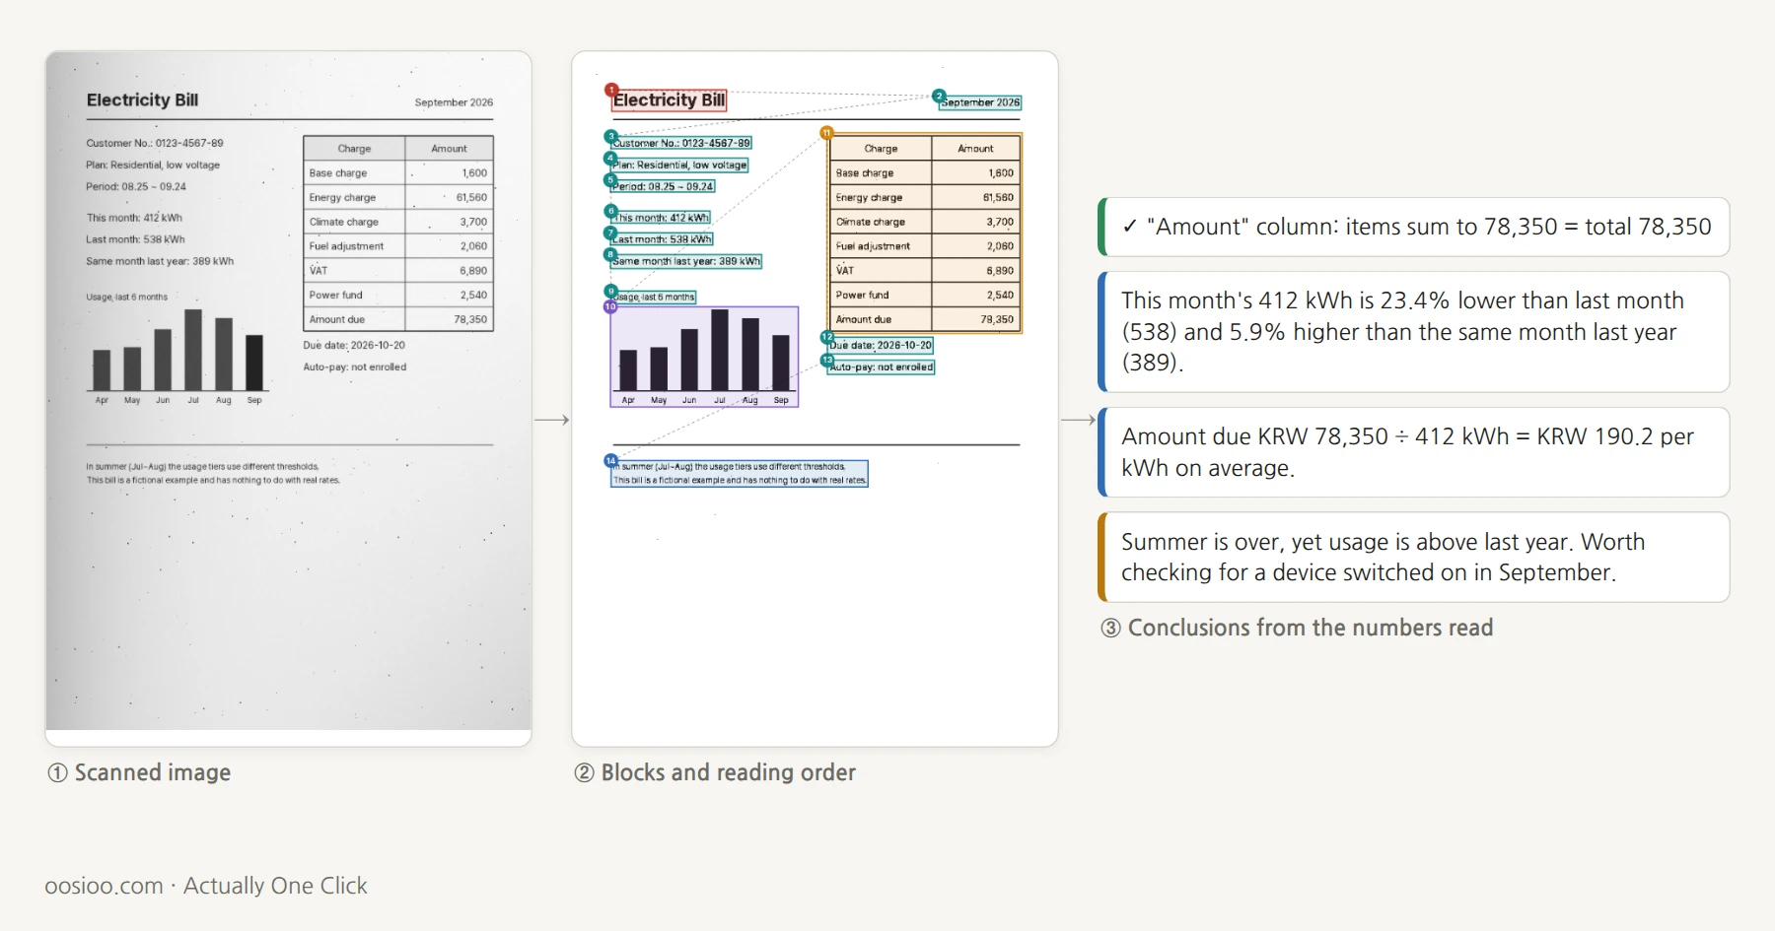The image size is (1775, 931).
Task: Click the "oosioo.com · Actually One Click" footer
Action: tap(206, 886)
